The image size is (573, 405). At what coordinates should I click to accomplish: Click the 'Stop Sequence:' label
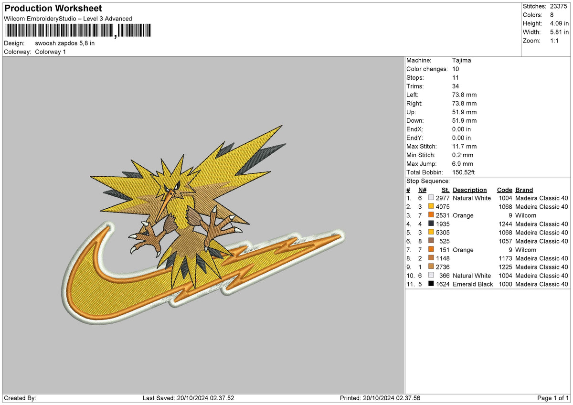point(428,181)
